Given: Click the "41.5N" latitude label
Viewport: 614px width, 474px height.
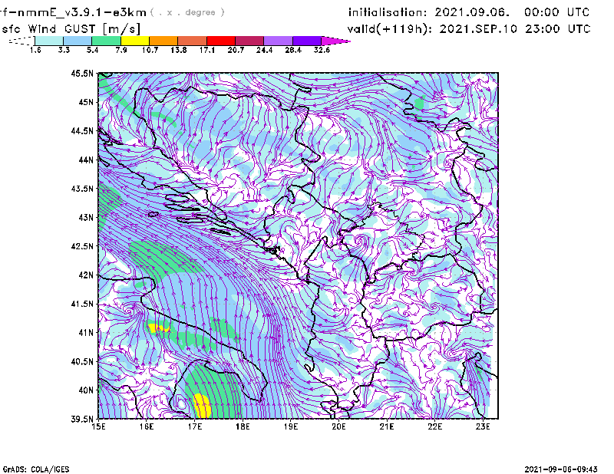Looking at the screenshot, I should point(82,304).
